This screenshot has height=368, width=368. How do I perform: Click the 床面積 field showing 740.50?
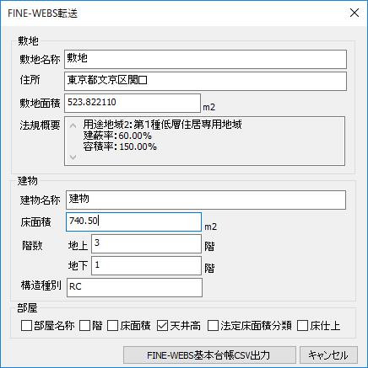coord(133,221)
